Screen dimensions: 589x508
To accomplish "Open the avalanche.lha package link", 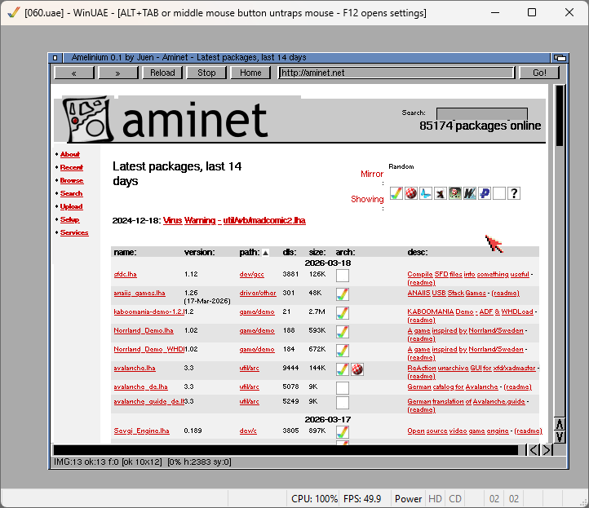I will coord(135,368).
